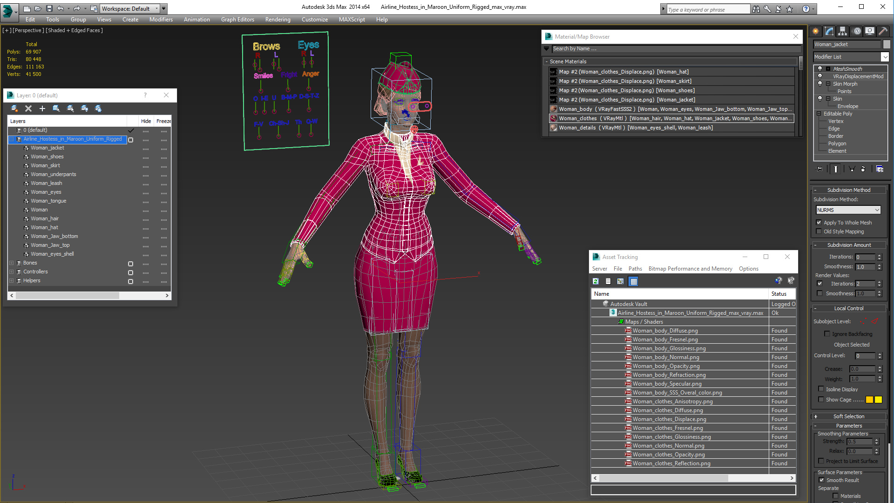The height and width of the screenshot is (503, 894).
Task: Open the Workspace Default dropdown
Action: point(130,8)
